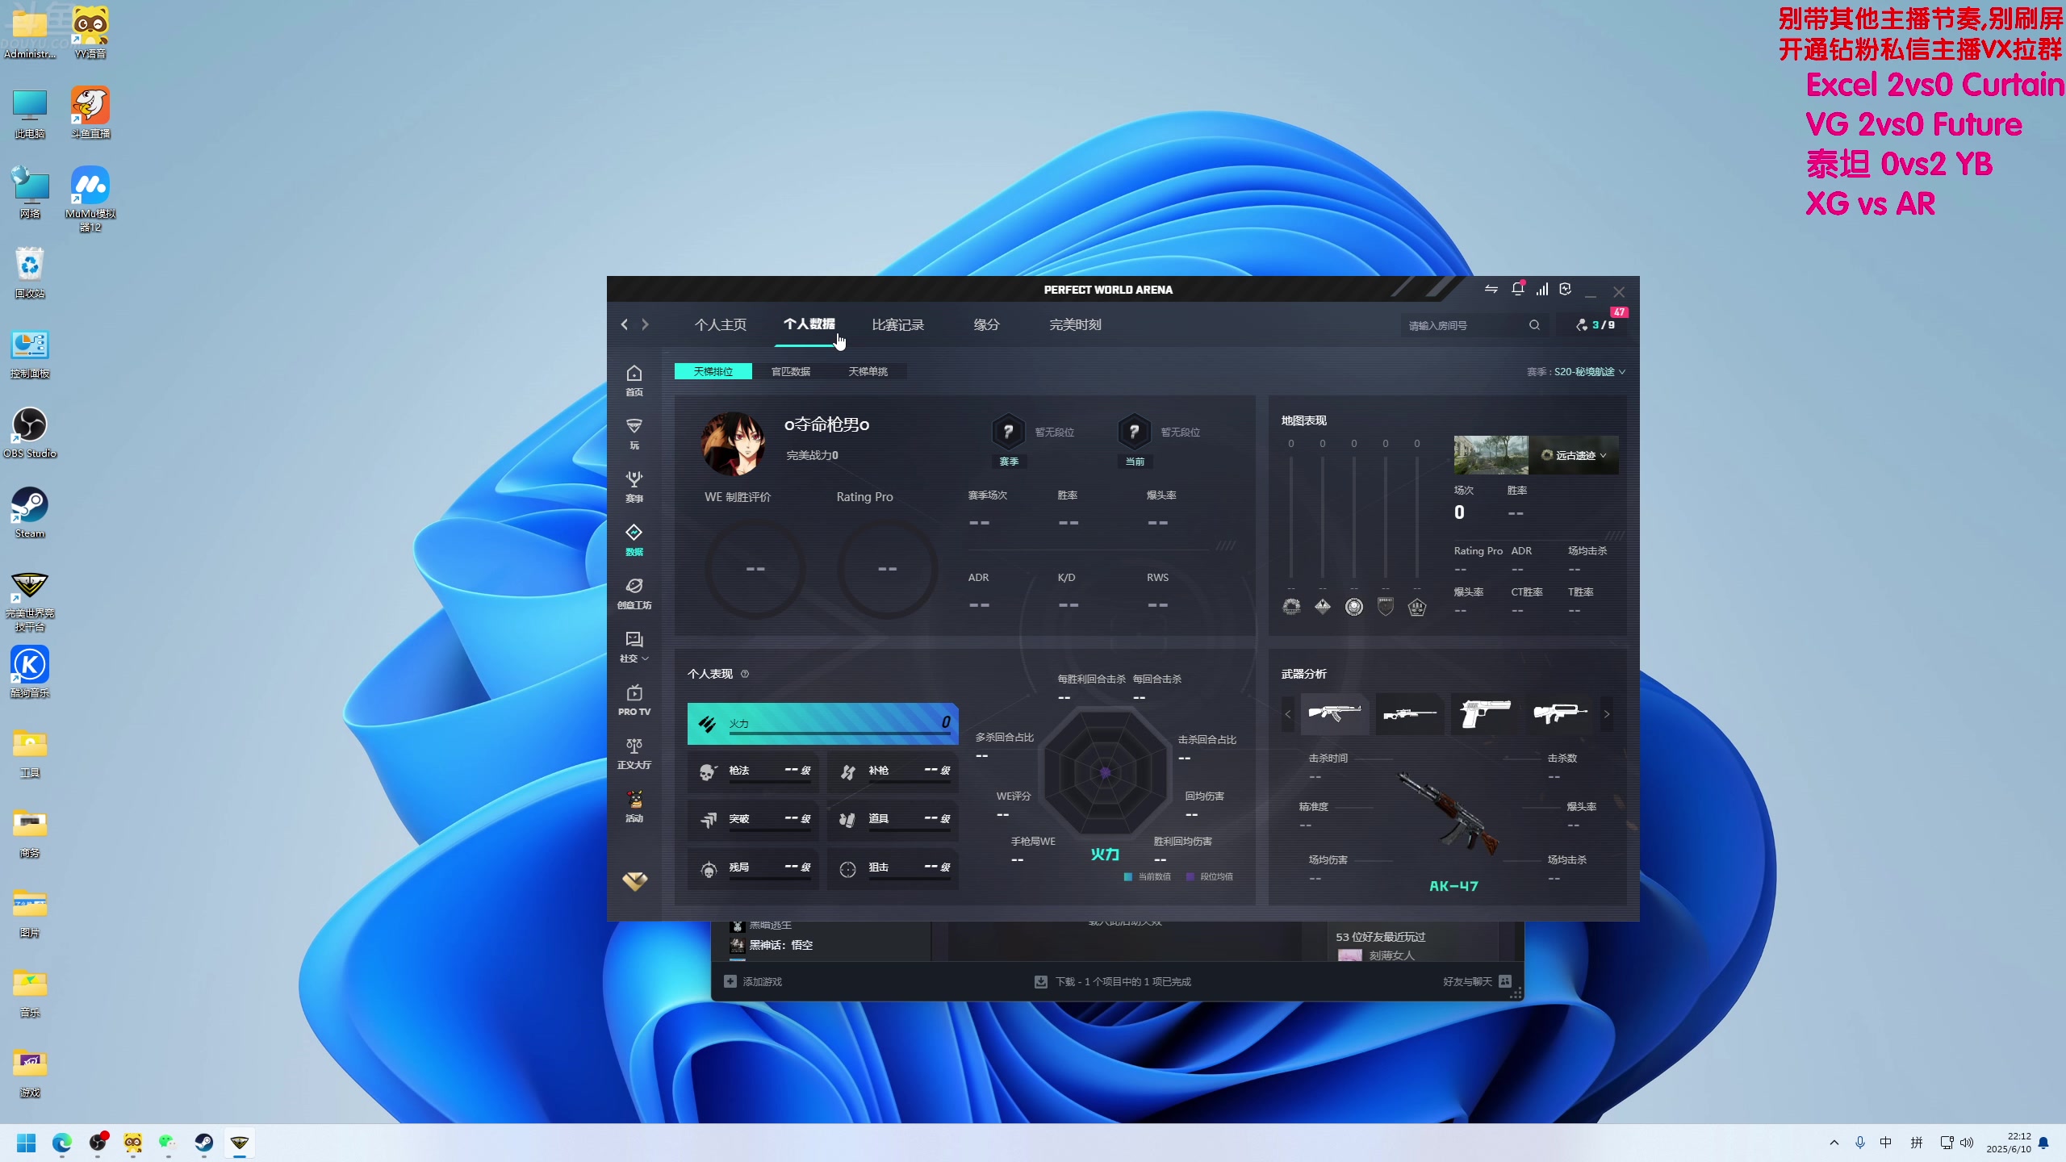Select the 数据 data sidebar icon

point(634,540)
